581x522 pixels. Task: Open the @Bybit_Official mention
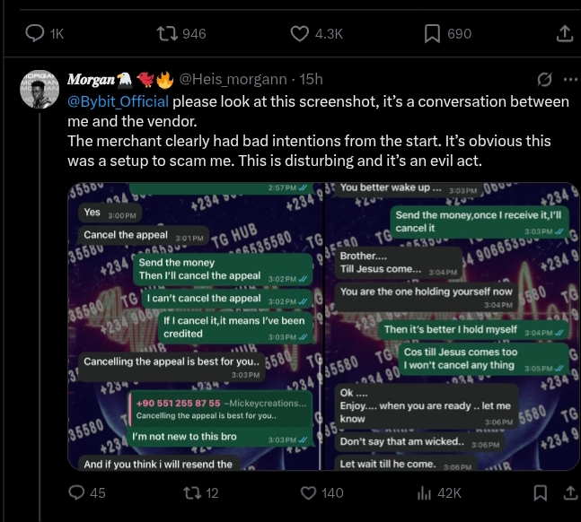pos(119,101)
